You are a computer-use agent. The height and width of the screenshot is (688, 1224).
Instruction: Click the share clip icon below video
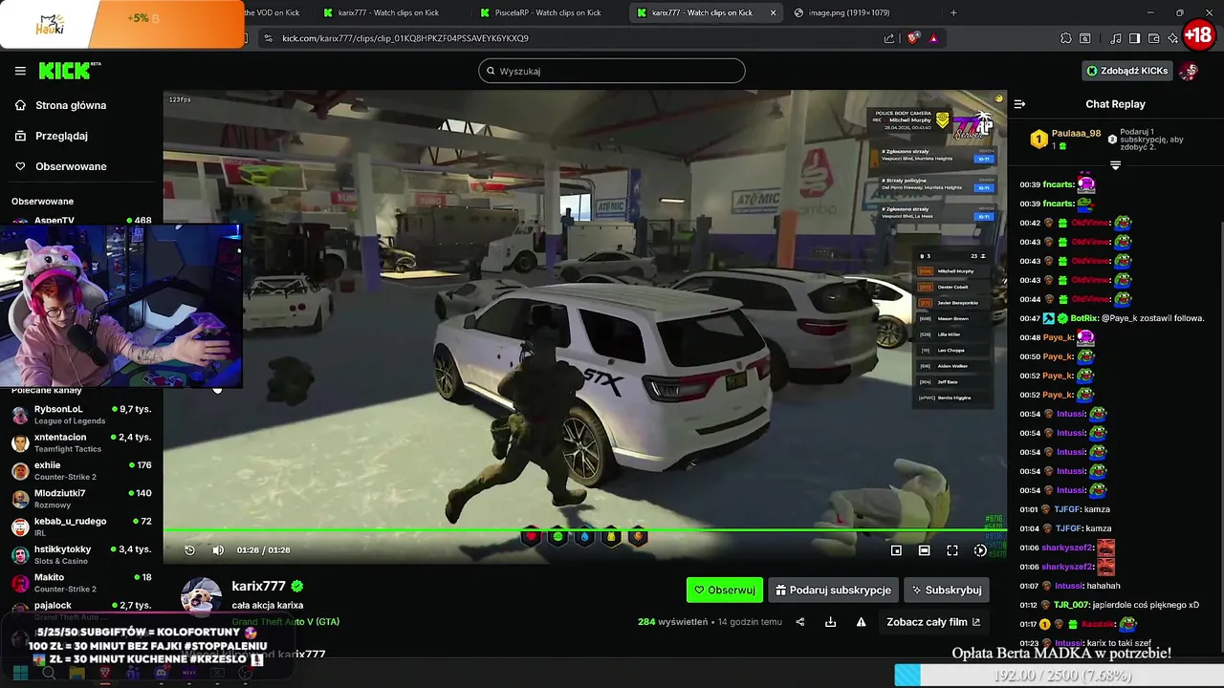click(x=800, y=622)
